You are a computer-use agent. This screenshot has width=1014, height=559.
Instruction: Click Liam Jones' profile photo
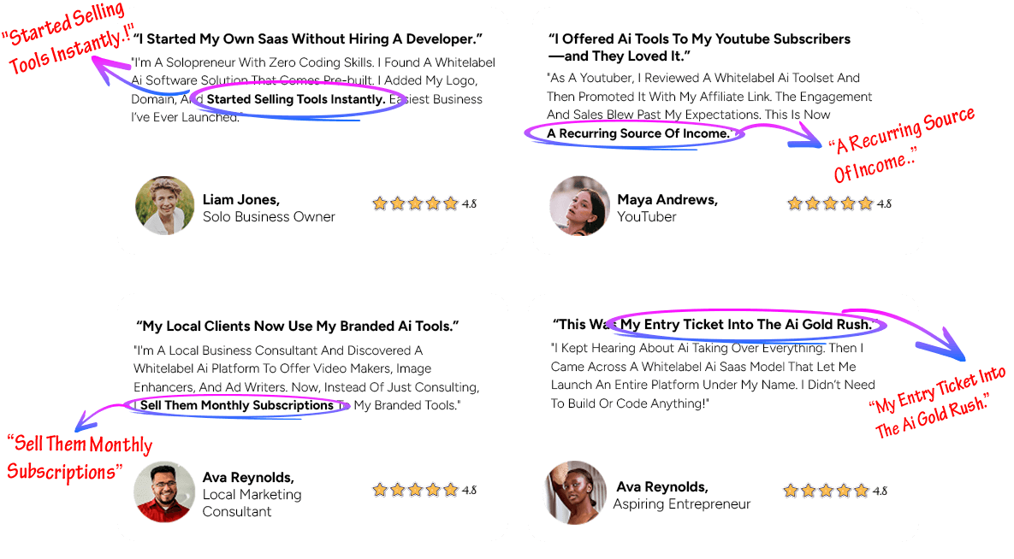coord(165,205)
